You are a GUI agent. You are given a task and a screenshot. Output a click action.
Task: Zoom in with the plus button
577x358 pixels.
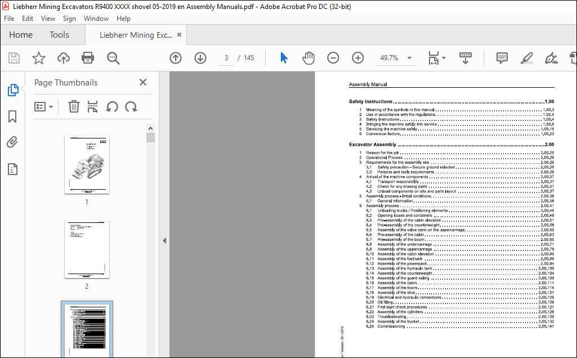pos(357,58)
